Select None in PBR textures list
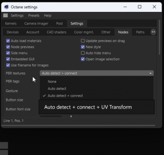Image resolution: width=164 pixels, height=155 pixels. pyautogui.click(x=52, y=82)
